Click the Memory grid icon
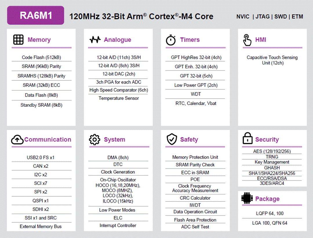Screen dimensions: 313x238 [18, 39]
